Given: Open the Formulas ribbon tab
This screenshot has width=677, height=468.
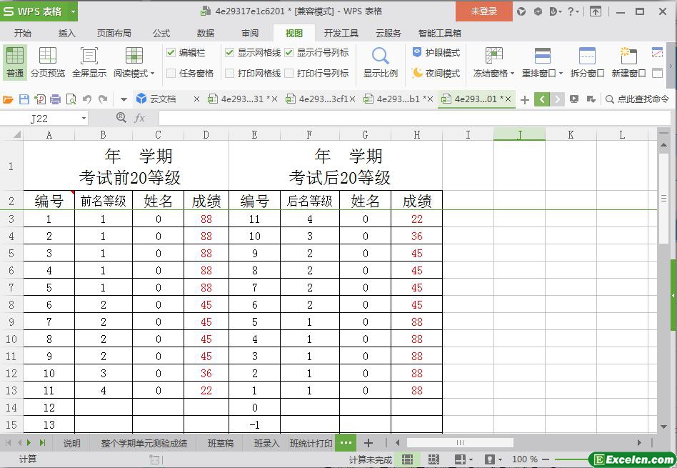Looking at the screenshot, I should click(161, 33).
